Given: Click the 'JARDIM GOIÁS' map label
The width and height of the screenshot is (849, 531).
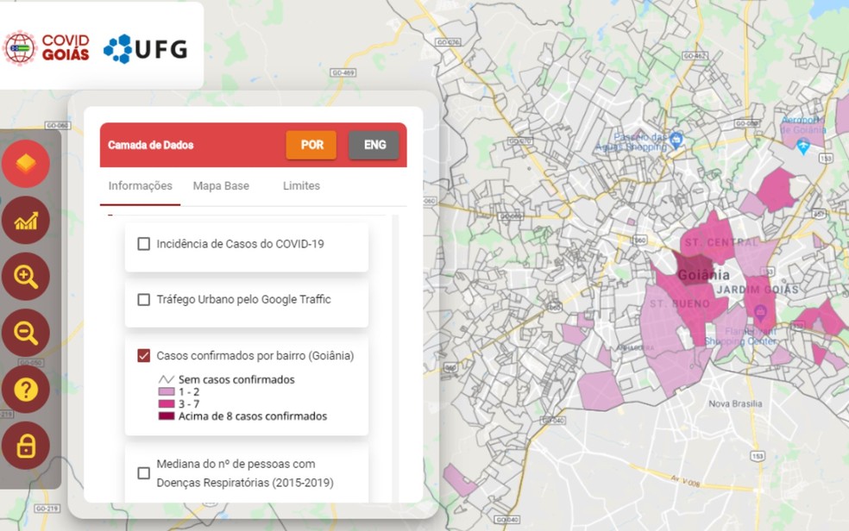Looking at the screenshot, I should 758,290.
